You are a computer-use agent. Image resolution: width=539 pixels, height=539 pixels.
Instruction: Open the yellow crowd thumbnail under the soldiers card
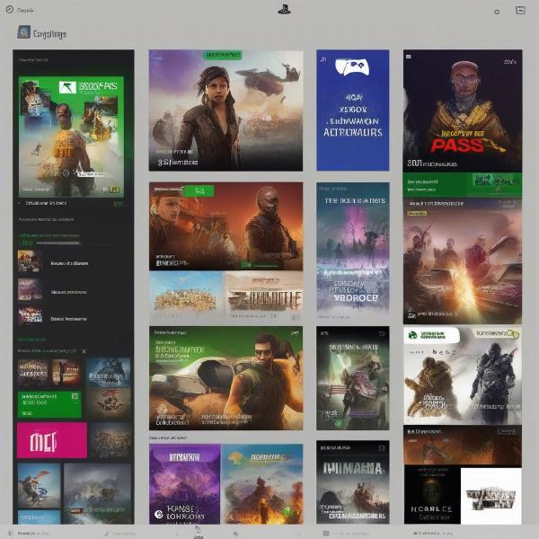187,296
